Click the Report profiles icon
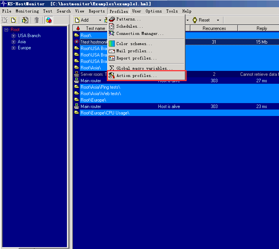The height and width of the screenshot is (249, 279). (x=112, y=58)
